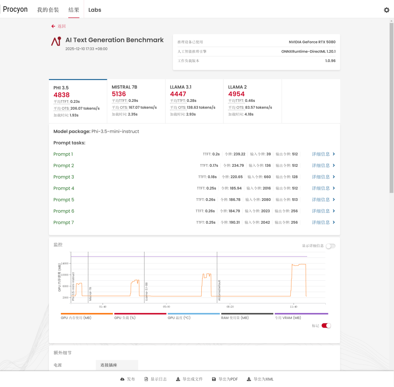The width and height of the screenshot is (394, 387).
Task: Open the Labs tab
Action: [95, 10]
